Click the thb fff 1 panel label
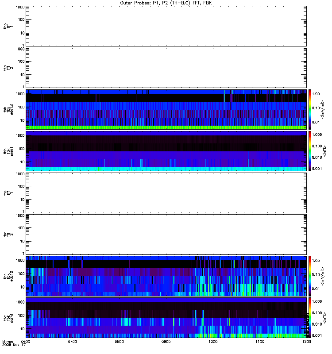This screenshot has height=354, width=332. tap(8, 26)
